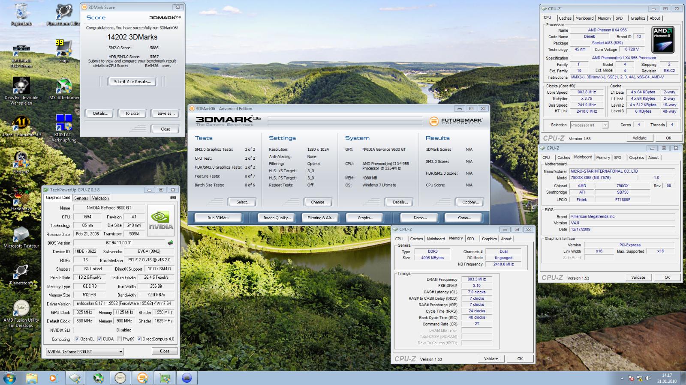Click the GPU-Z graphics card taskbar icon
Image resolution: width=686 pixels, height=385 pixels.
pyautogui.click(x=165, y=378)
